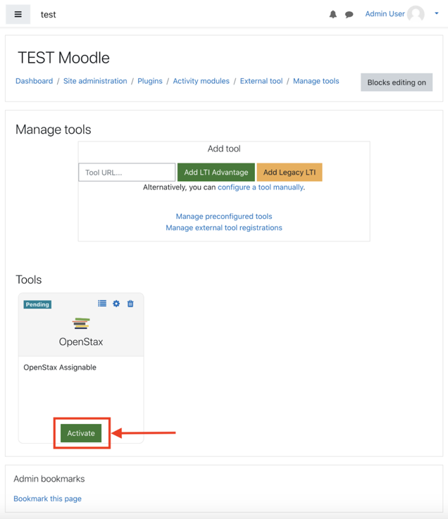The width and height of the screenshot is (448, 519).
Task: View OpenStax tool details list icon
Action: coord(102,304)
